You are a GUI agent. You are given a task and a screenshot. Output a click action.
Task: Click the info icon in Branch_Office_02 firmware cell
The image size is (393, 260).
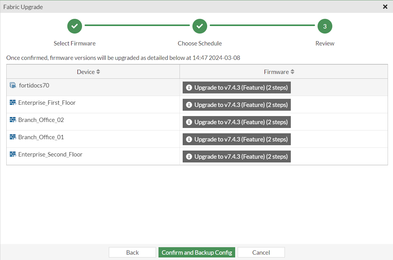click(189, 122)
